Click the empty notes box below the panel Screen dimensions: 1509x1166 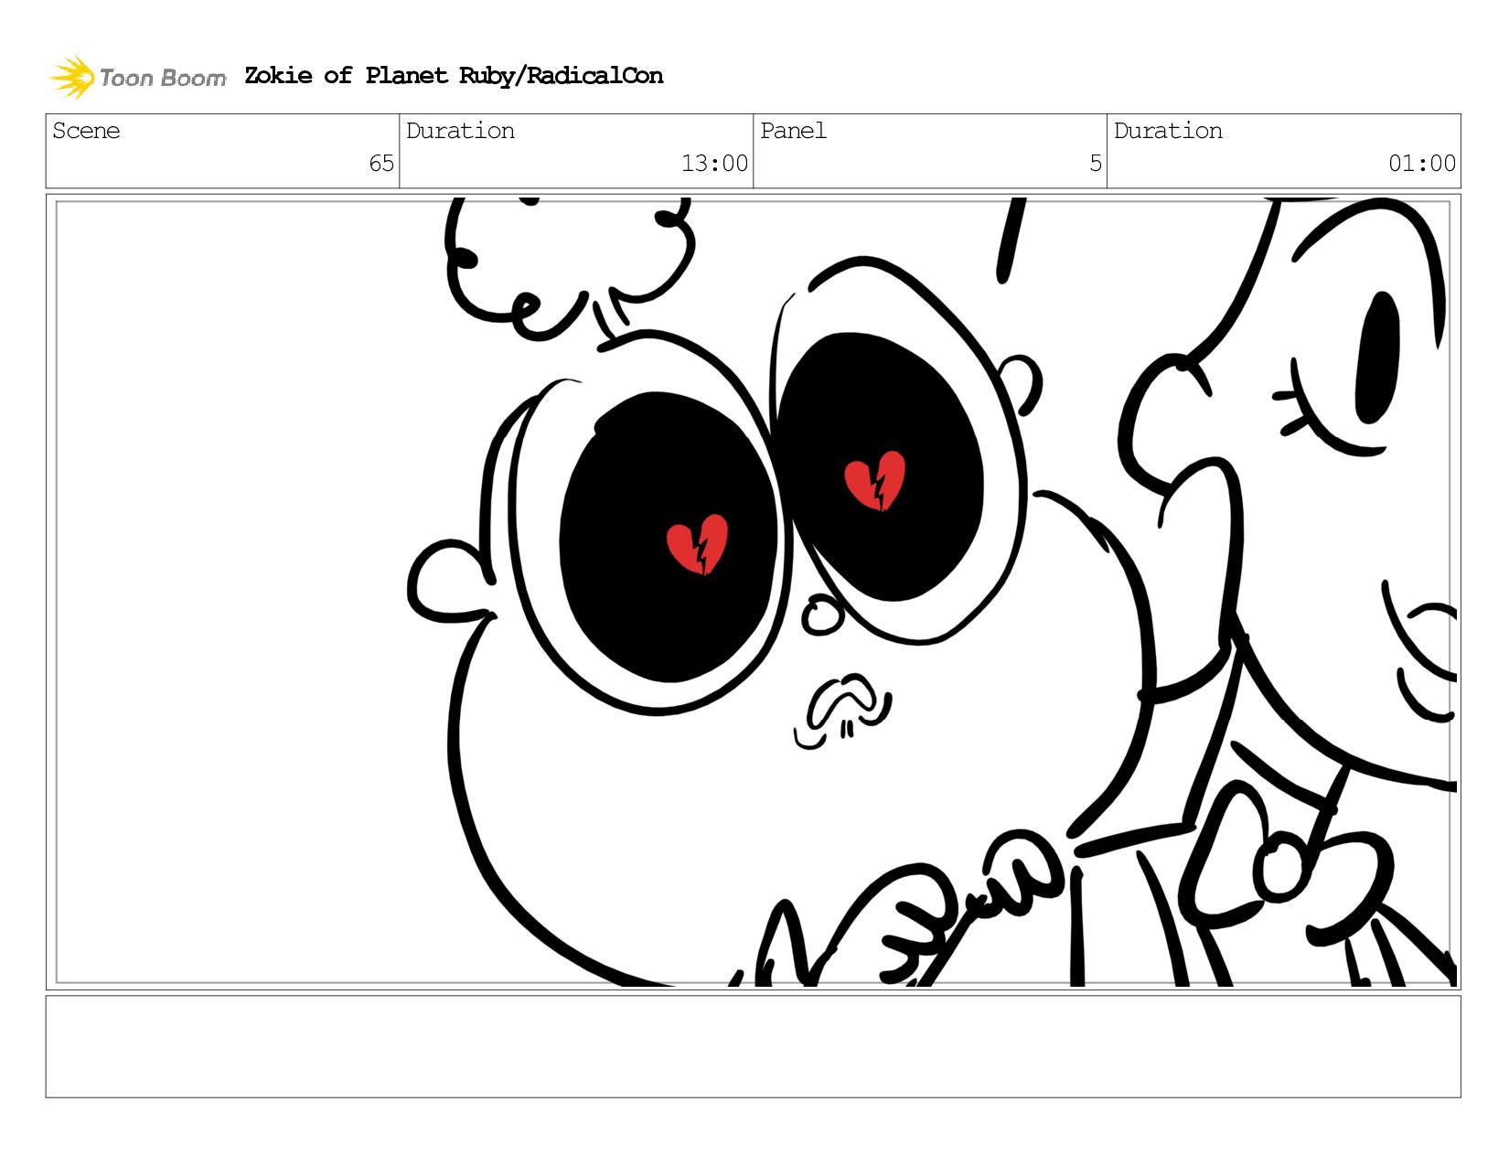pyautogui.click(x=754, y=1046)
